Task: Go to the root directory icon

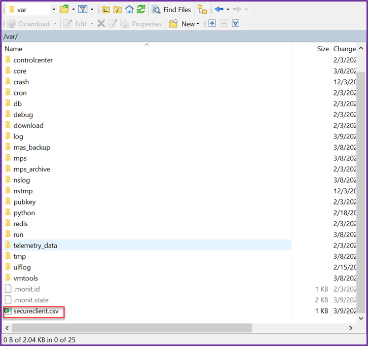Action: click(x=118, y=10)
